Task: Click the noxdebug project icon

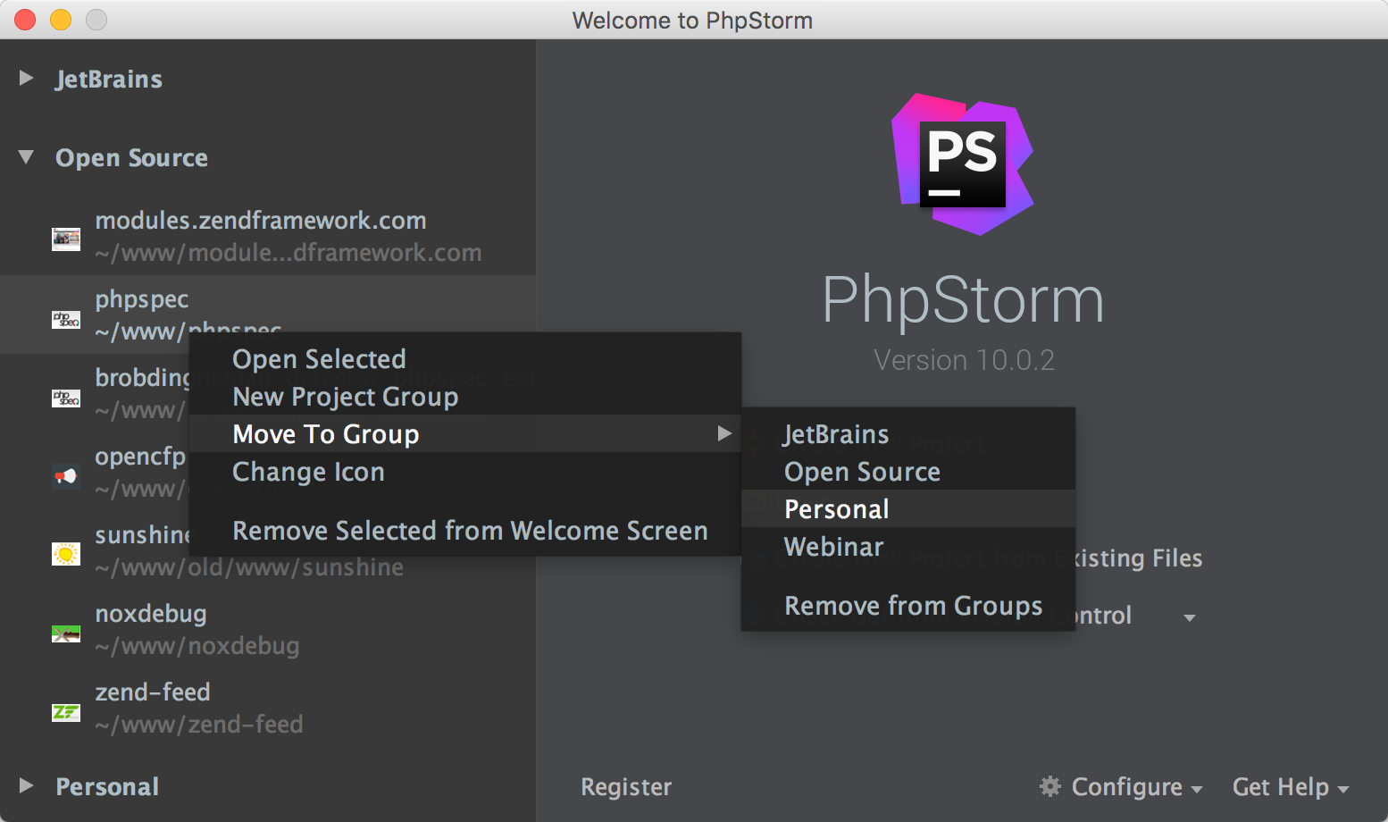Action: 66,634
